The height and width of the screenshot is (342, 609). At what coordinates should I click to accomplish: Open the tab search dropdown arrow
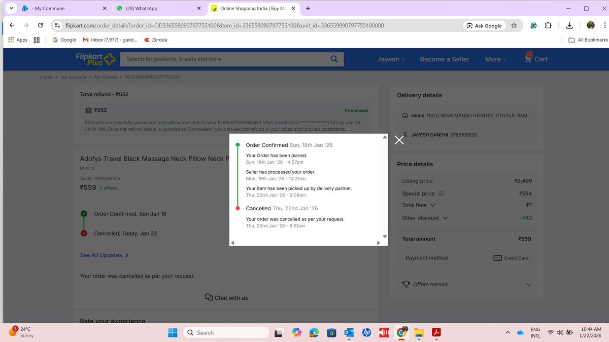pyautogui.click(x=11, y=8)
